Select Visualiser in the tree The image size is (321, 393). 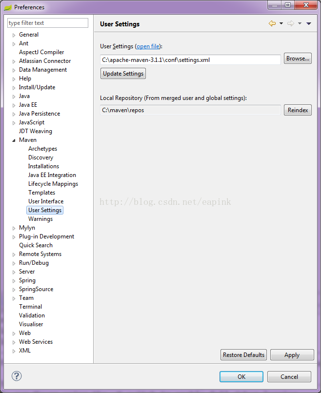(31, 324)
